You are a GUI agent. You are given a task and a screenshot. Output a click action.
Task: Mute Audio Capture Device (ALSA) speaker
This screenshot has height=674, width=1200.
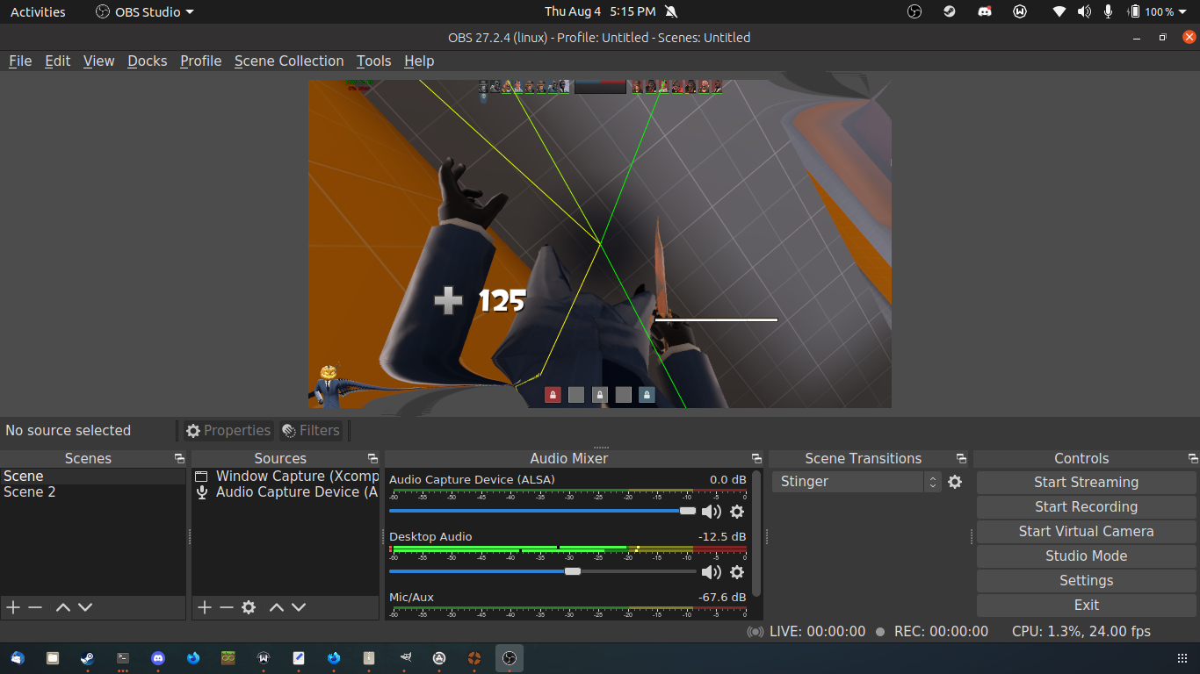coord(711,512)
